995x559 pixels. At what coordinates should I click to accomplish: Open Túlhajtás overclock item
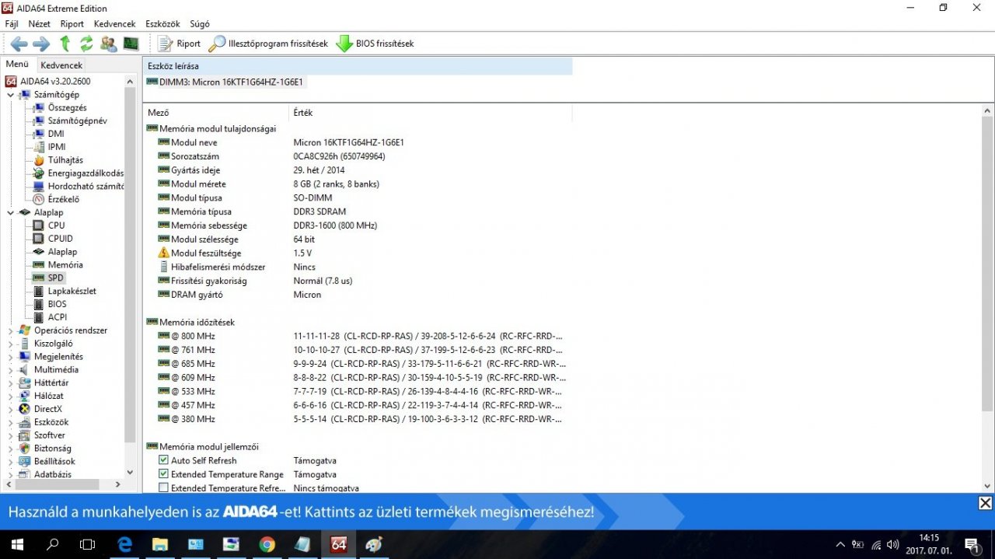[x=65, y=160]
